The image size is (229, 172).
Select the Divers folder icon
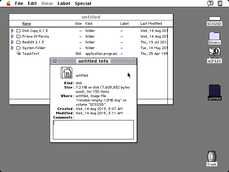(214, 35)
